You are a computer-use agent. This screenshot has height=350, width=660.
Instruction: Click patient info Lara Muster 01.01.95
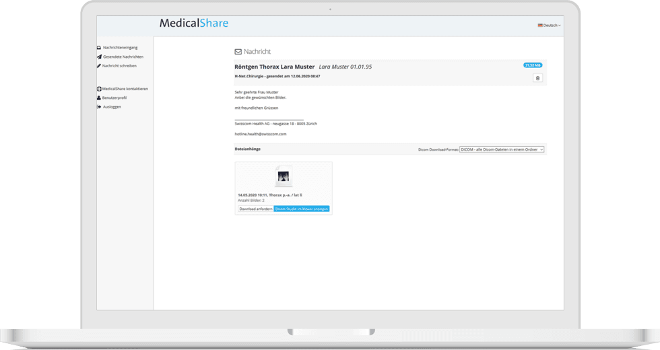tap(345, 67)
